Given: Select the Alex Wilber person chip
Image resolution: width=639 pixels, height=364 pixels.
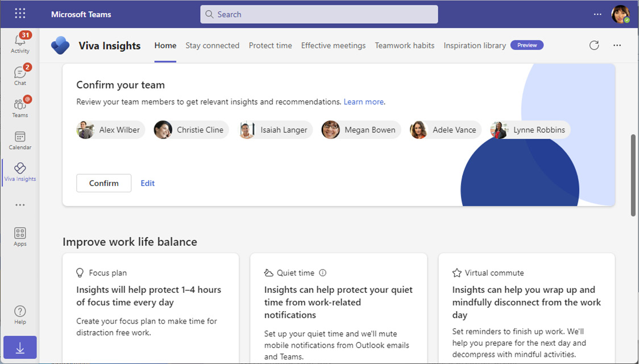Looking at the screenshot, I should [x=110, y=130].
